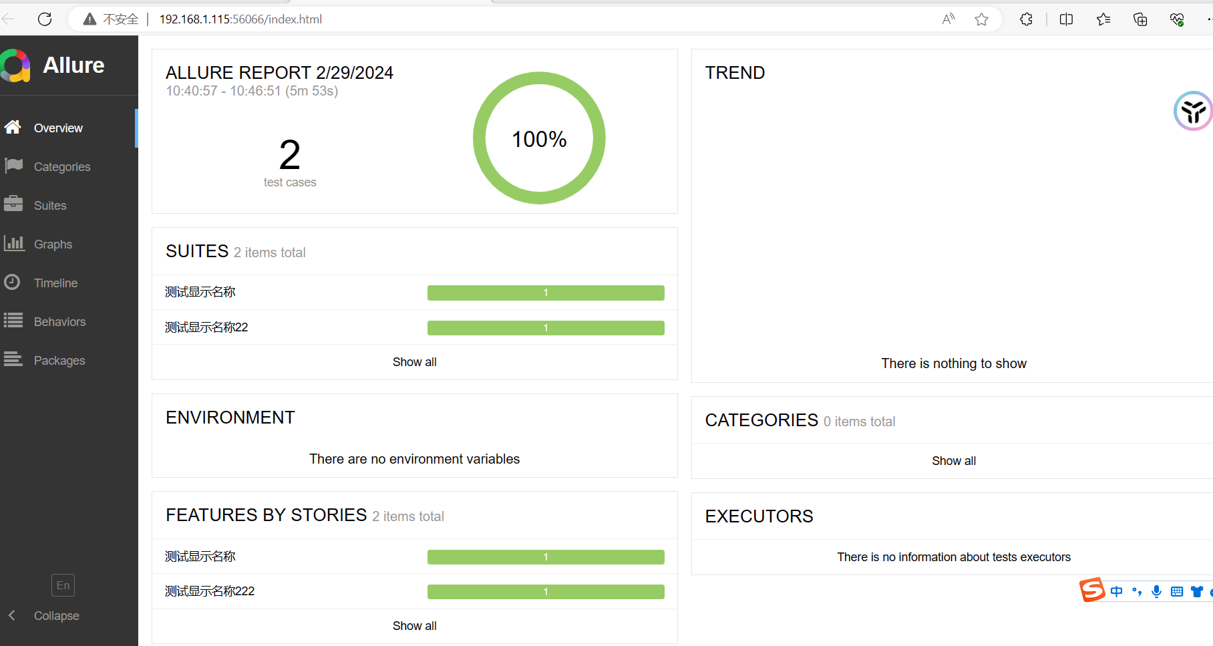
Task: Open suite 测试显示名称22 row
Action: (415, 327)
